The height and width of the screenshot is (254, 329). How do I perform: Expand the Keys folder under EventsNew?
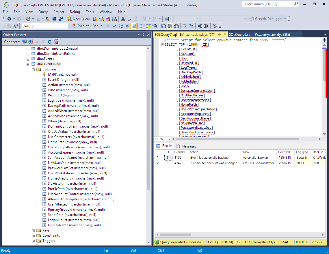point(33,230)
